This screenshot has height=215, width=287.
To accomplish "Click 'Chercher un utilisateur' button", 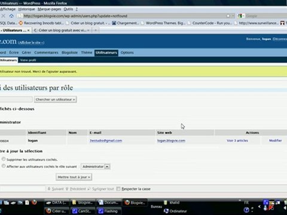I will point(55,99).
